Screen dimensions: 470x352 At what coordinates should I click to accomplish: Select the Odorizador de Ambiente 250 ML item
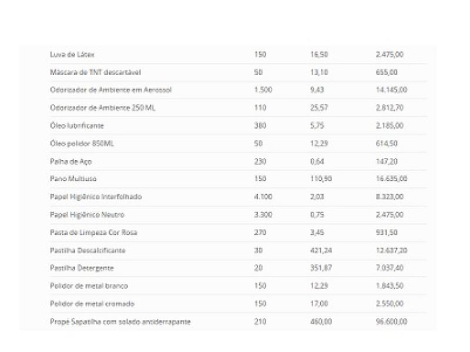[103, 108]
